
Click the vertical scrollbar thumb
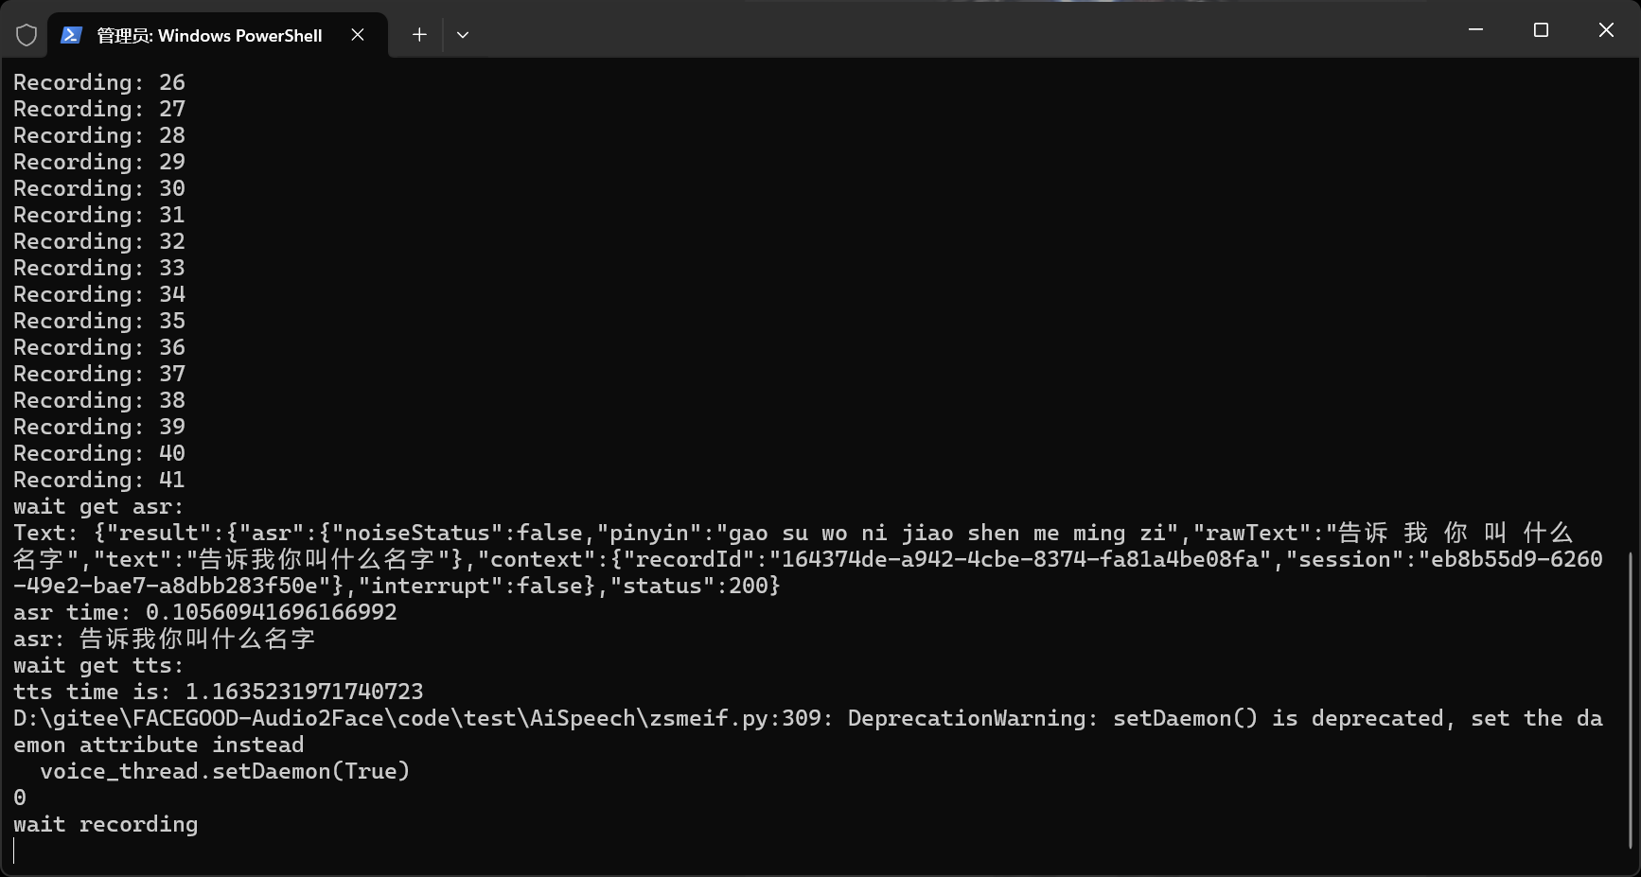point(1630,700)
